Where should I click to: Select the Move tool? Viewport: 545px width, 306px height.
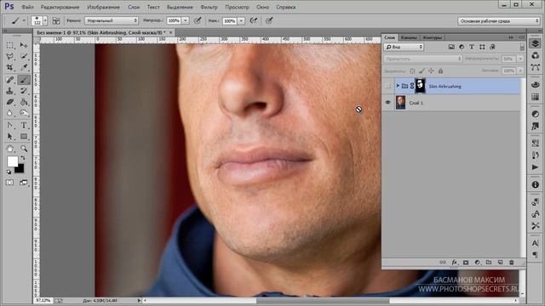click(24, 45)
